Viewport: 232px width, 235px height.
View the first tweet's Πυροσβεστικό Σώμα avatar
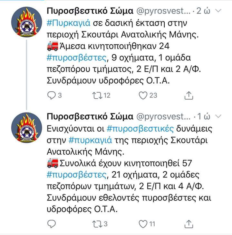27,22
